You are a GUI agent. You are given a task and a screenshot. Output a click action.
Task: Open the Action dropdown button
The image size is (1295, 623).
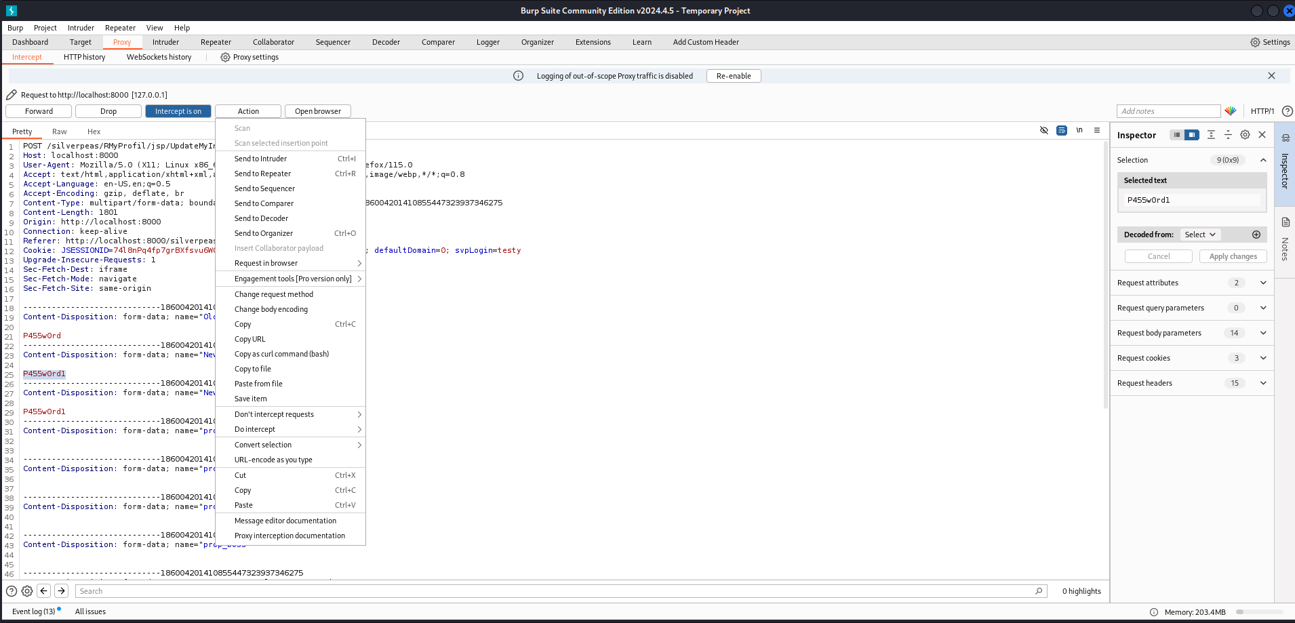click(x=248, y=111)
